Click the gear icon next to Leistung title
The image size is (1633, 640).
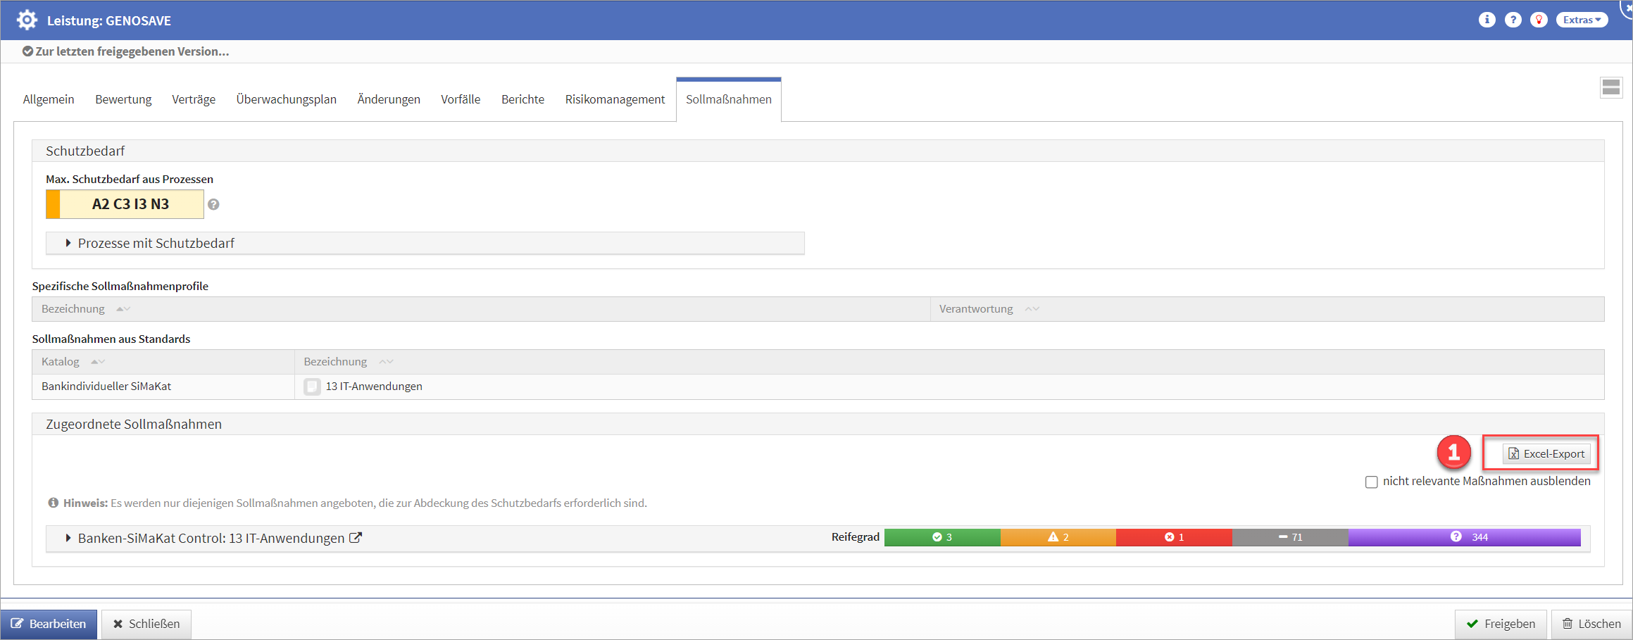[x=27, y=20]
